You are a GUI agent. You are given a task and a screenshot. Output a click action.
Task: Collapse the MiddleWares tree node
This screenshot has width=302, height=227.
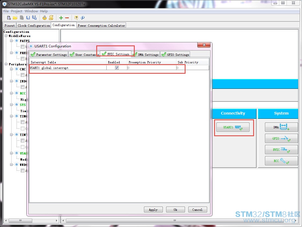point(6,36)
